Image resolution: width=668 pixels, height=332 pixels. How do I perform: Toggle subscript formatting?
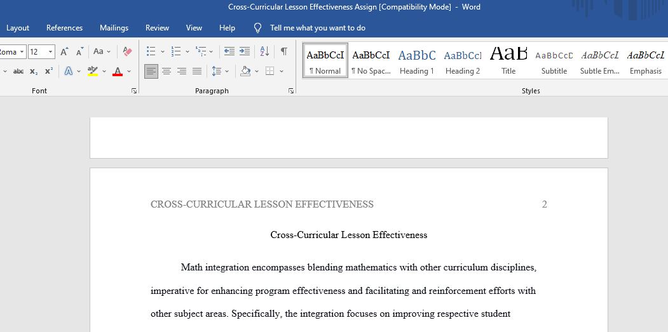34,71
